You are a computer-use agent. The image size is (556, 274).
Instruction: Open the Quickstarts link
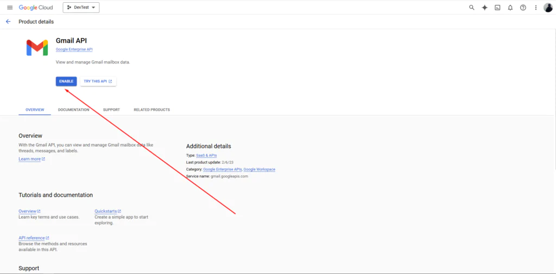click(x=108, y=211)
